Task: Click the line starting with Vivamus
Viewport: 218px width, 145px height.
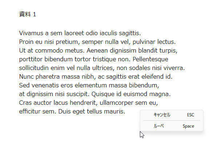Action: (80, 33)
